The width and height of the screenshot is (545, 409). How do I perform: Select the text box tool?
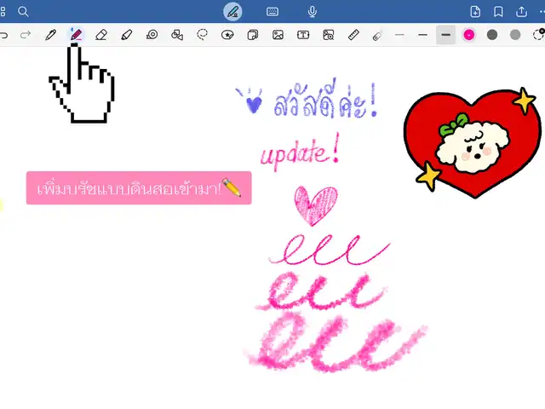point(303,35)
